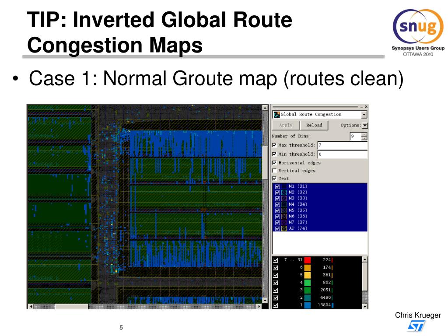Uncheck the M2 (32) layer checkbox
Viewport: 448px width, 336px height.
(x=277, y=192)
